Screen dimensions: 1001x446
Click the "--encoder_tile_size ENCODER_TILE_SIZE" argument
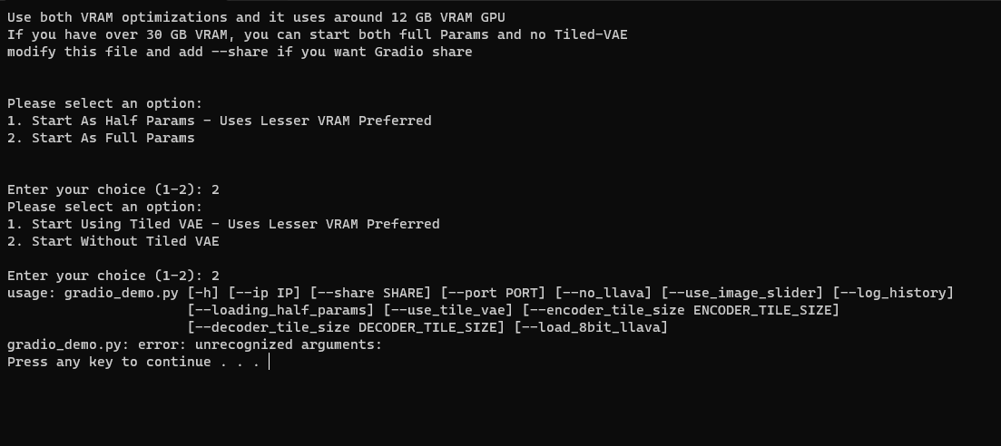[x=680, y=310]
